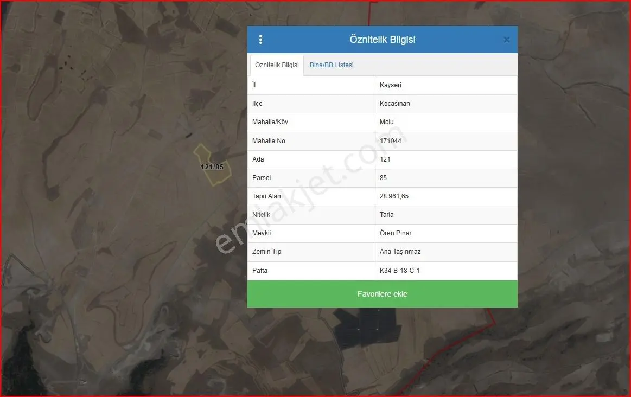Select the Öznitelik Bilgisi tab
The height and width of the screenshot is (397, 631).
[277, 65]
